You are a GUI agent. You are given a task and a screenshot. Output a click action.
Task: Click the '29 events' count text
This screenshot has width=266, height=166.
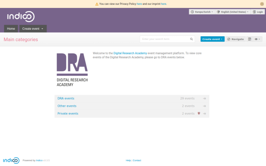pyautogui.click(x=187, y=98)
